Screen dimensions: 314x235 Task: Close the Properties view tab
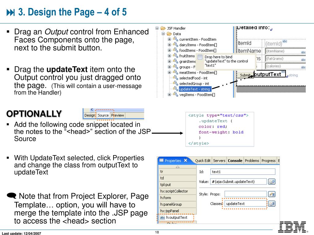point(186,160)
